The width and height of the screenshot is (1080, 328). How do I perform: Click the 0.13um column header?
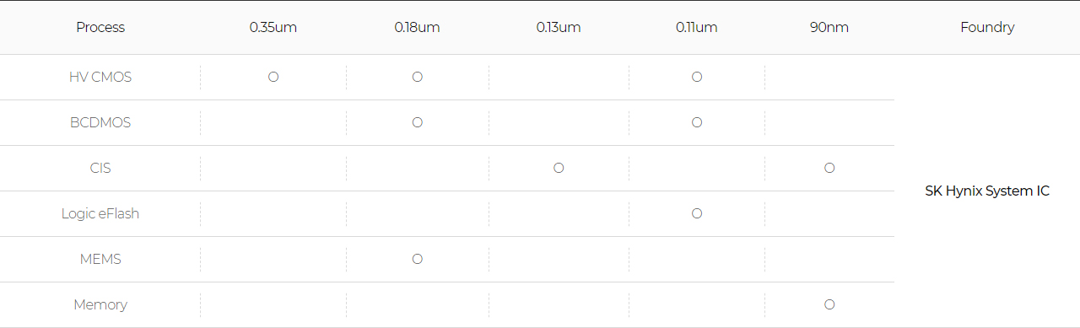point(559,27)
